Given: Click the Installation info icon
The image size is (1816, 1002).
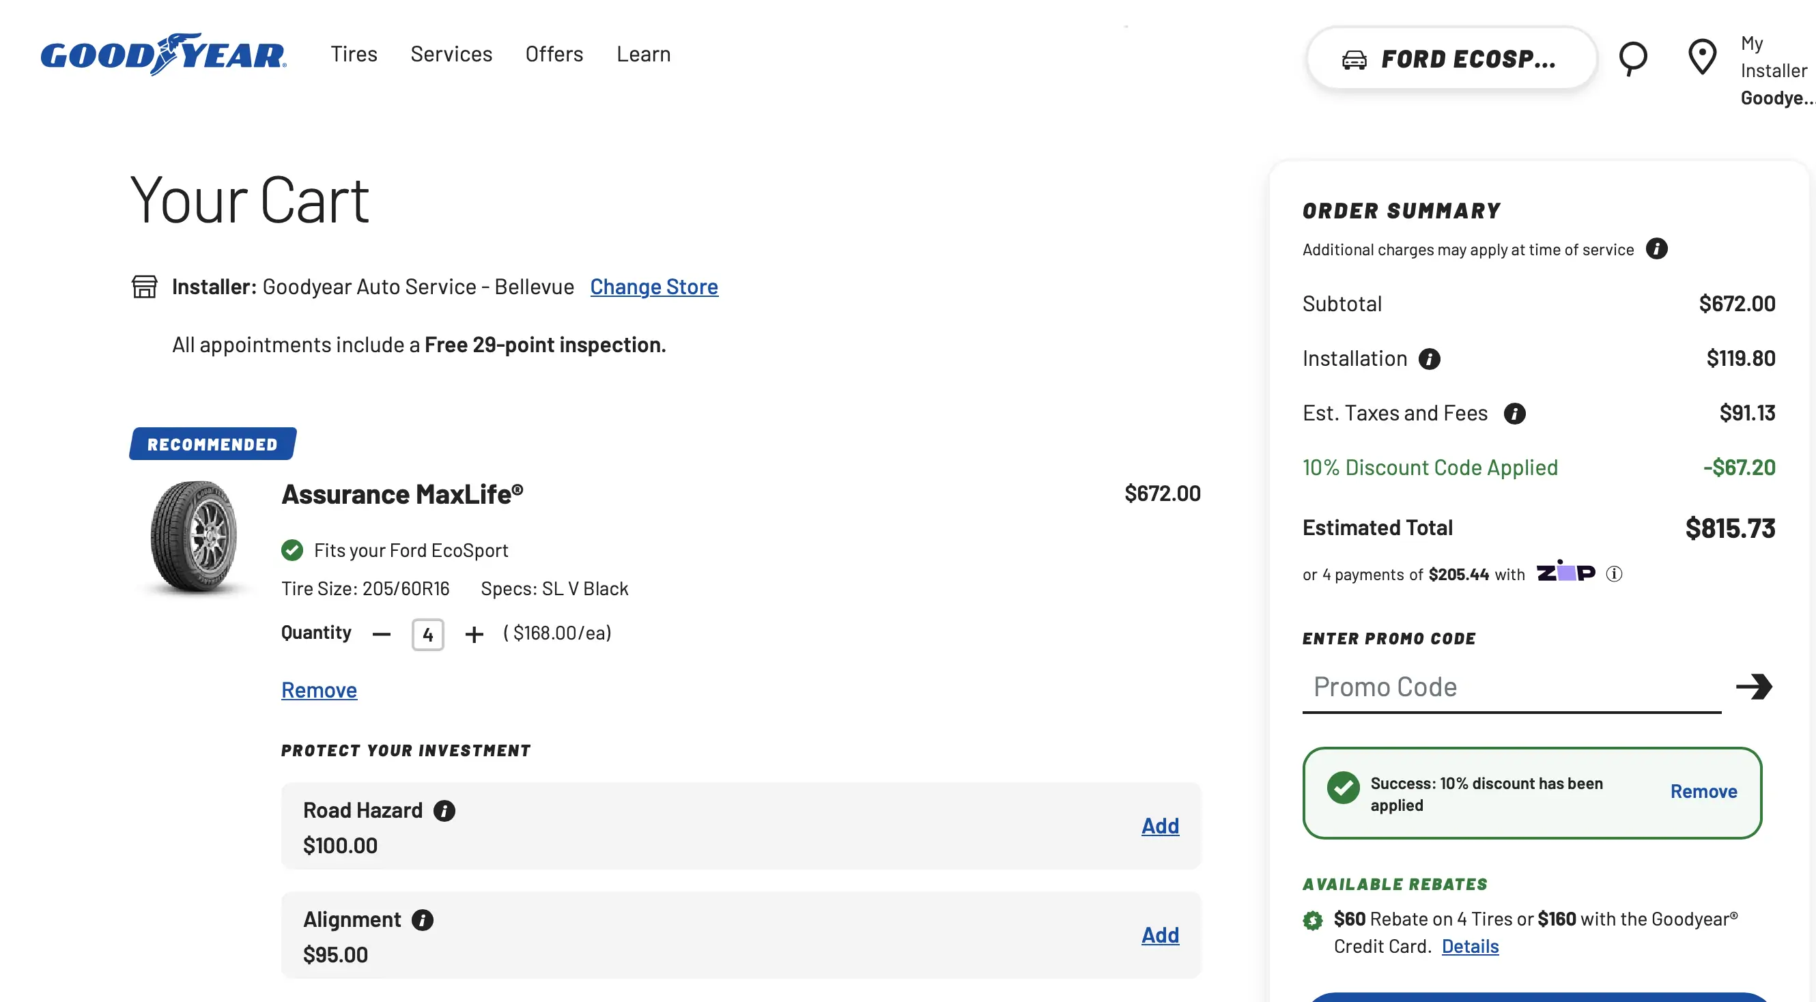Looking at the screenshot, I should pyautogui.click(x=1430, y=359).
